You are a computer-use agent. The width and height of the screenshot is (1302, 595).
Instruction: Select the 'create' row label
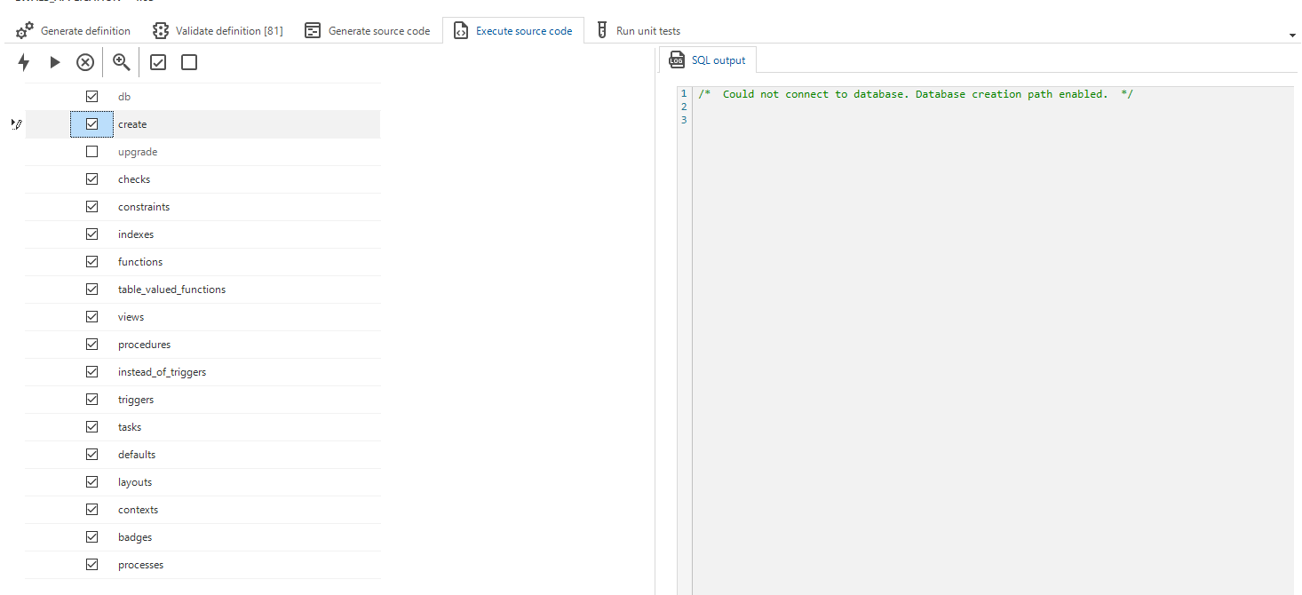[132, 124]
